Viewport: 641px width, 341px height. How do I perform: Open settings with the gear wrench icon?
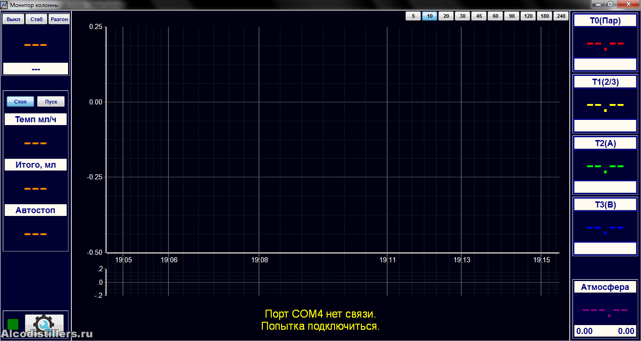click(44, 325)
